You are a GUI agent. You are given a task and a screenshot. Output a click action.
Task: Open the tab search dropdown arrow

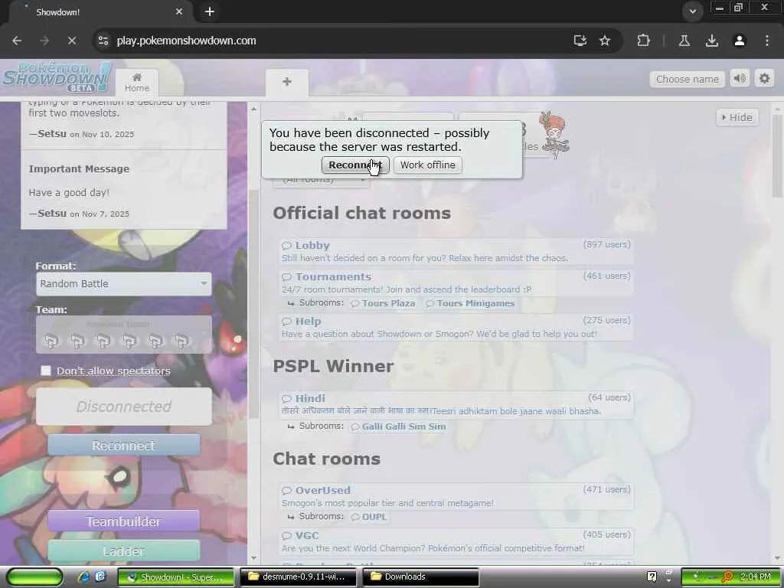coord(692,11)
